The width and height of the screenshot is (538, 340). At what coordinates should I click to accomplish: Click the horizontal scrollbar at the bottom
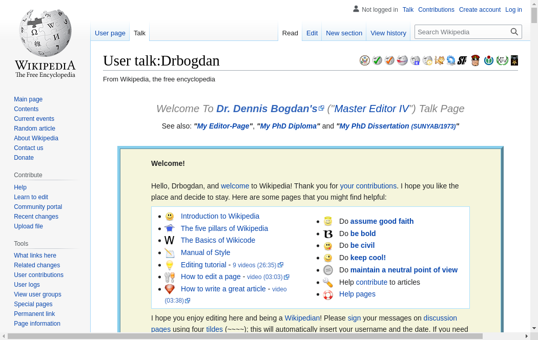[245, 336]
